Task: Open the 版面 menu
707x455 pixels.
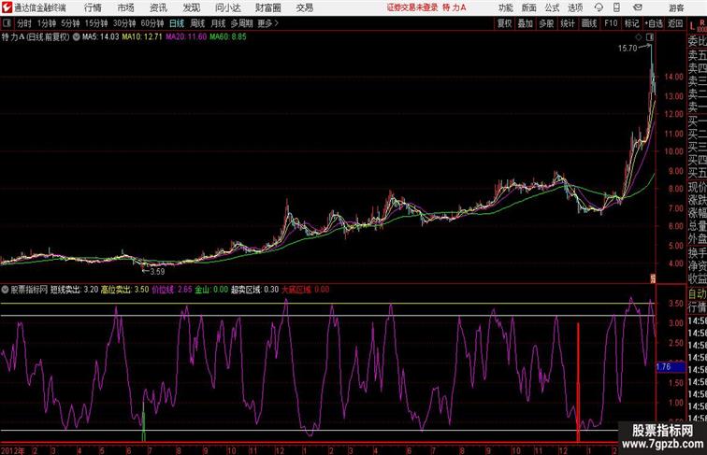Action: tap(529, 7)
